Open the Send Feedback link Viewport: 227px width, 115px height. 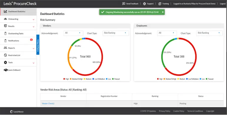(x=132, y=4)
